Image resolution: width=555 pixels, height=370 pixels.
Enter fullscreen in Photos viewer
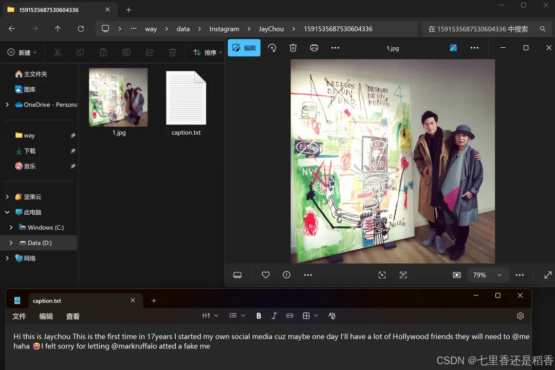[548, 275]
